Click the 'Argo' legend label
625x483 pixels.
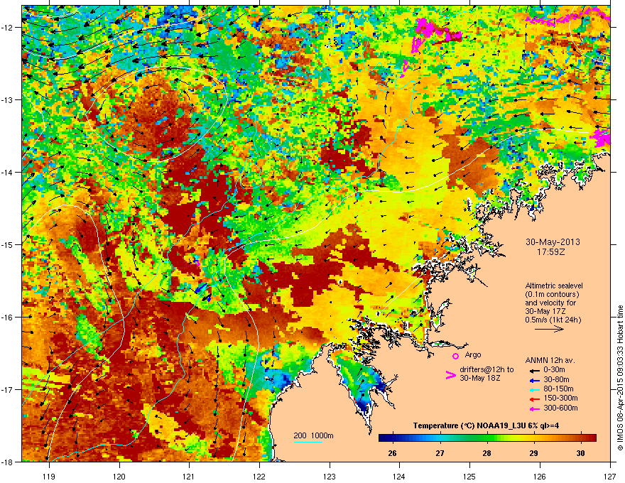point(473,354)
